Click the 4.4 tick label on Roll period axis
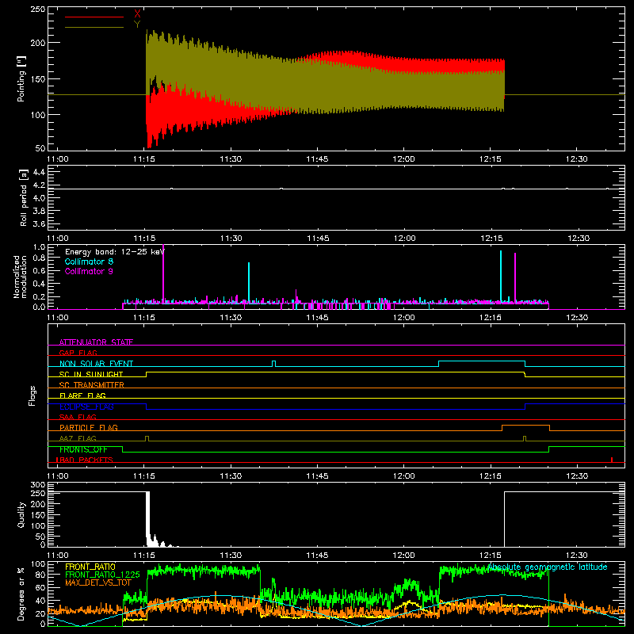The height and width of the screenshot is (634, 634). pos(39,172)
